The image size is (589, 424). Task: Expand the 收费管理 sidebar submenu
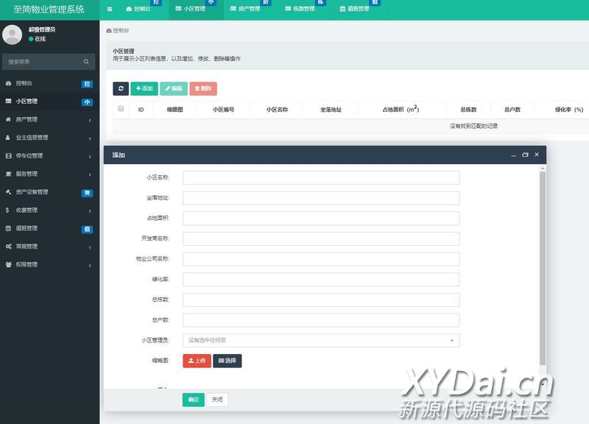tap(90, 211)
